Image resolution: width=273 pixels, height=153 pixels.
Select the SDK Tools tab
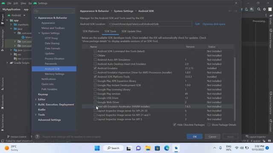coord(110,31)
